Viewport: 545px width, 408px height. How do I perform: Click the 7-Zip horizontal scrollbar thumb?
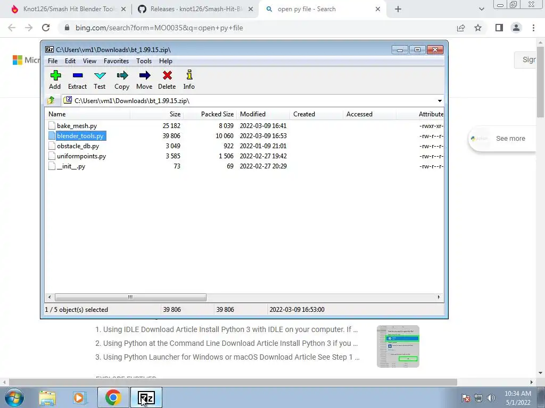pos(130,297)
